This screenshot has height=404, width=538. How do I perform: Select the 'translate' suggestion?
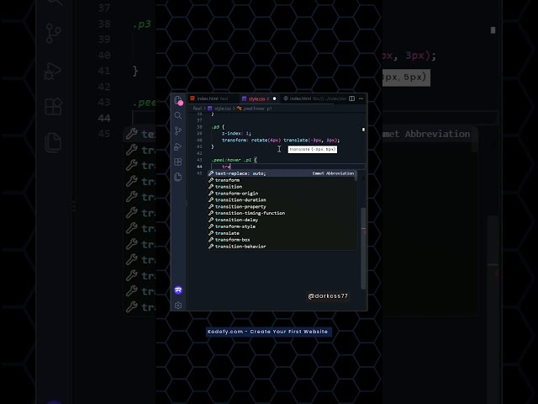click(282, 233)
